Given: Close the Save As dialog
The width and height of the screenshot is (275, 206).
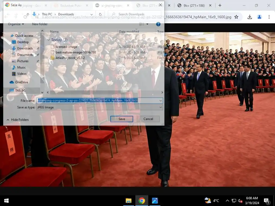Looking at the screenshot, I should coord(160,5).
